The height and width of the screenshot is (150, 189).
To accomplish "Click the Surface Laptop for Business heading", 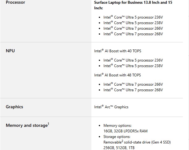I will click(x=133, y=5).
